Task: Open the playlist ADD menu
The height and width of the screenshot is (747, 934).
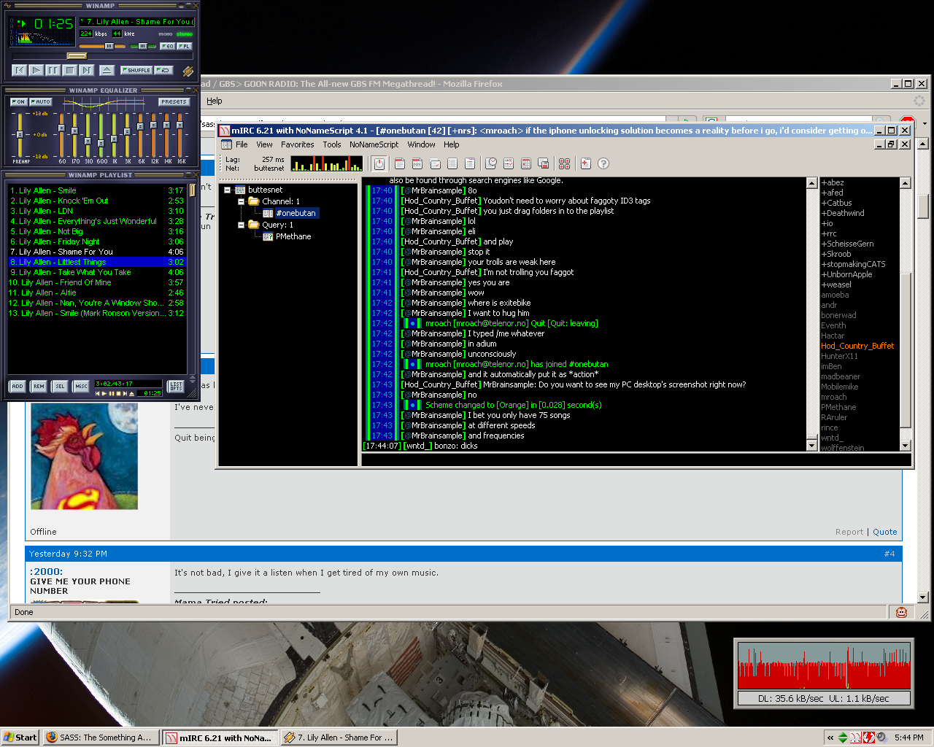Action: (x=18, y=386)
